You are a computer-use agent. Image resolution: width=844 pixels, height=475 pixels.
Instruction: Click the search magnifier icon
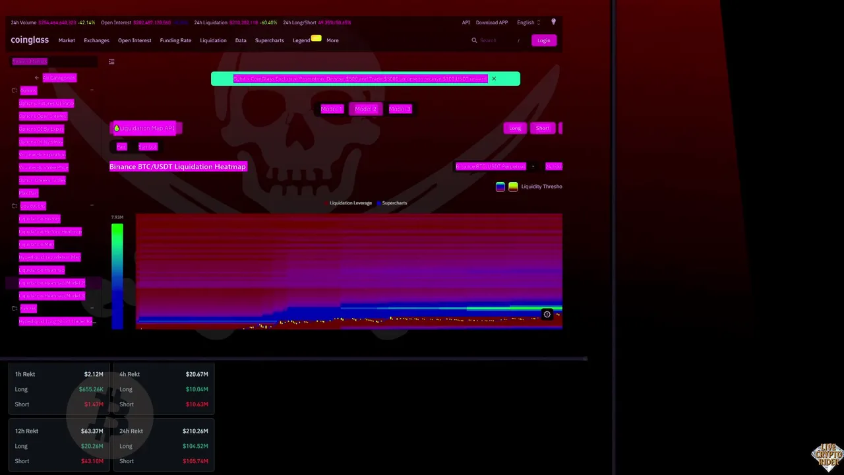[x=473, y=40]
